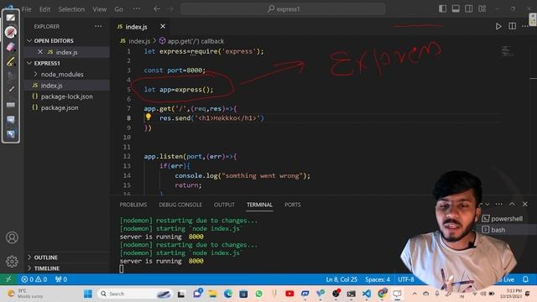Image resolution: width=537 pixels, height=302 pixels.
Task: Toggle the Secondary Side Bar visibility
Action: [x=469, y=9]
